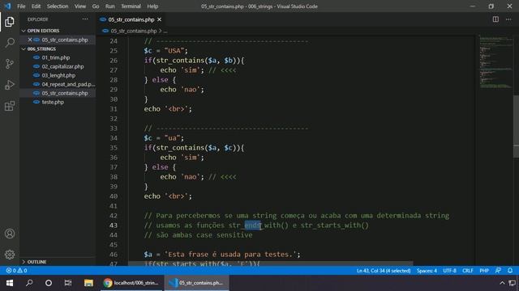The width and height of the screenshot is (519, 291).
Task: Open 01_trim.php in the explorer
Action: tap(56, 57)
